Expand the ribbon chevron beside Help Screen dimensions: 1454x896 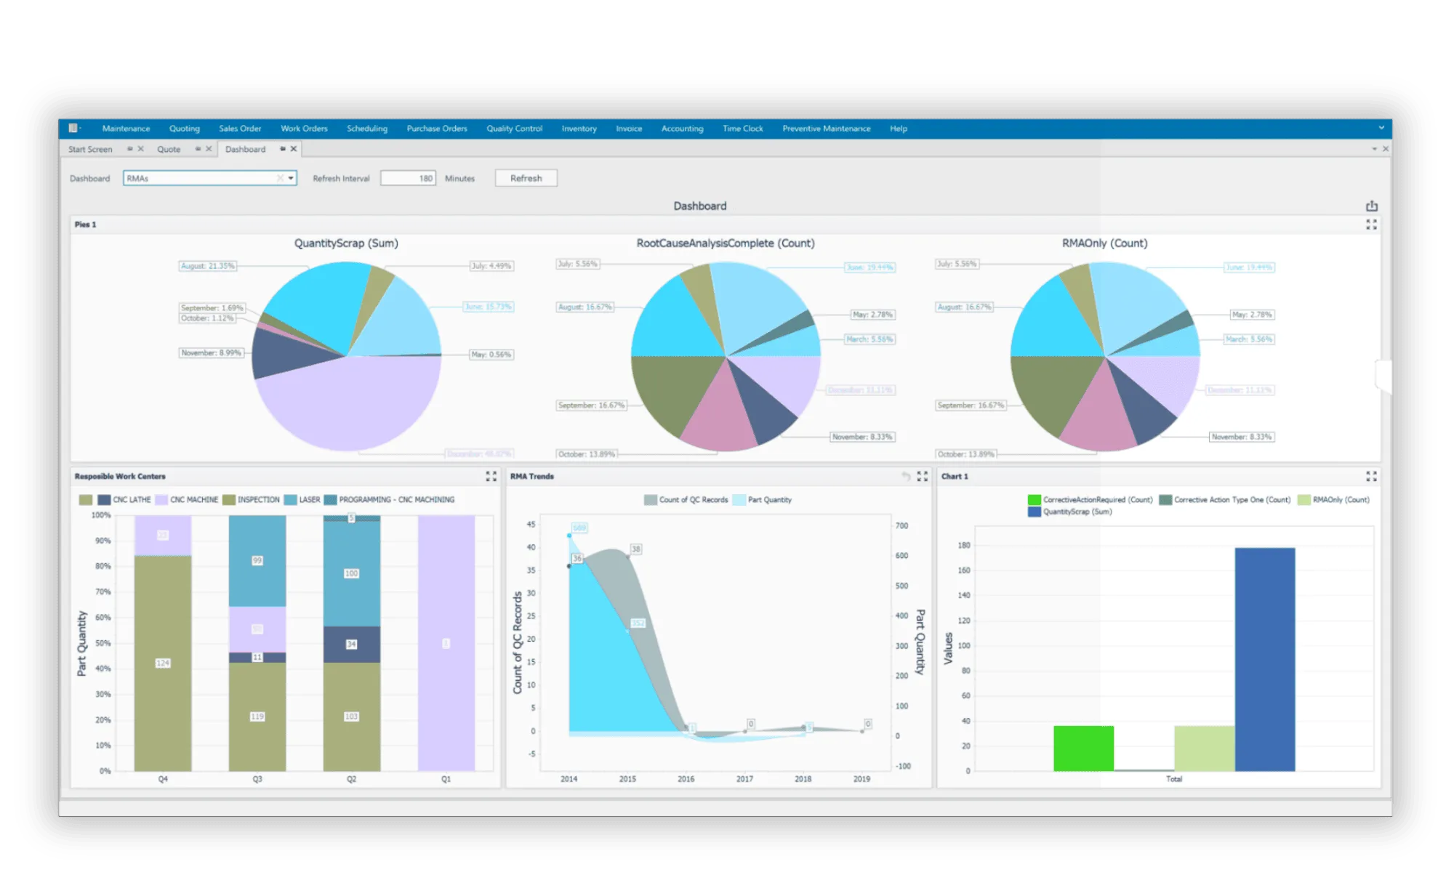[1381, 128]
